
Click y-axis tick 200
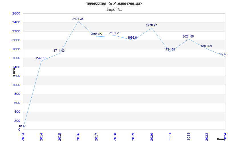tap(17, 121)
